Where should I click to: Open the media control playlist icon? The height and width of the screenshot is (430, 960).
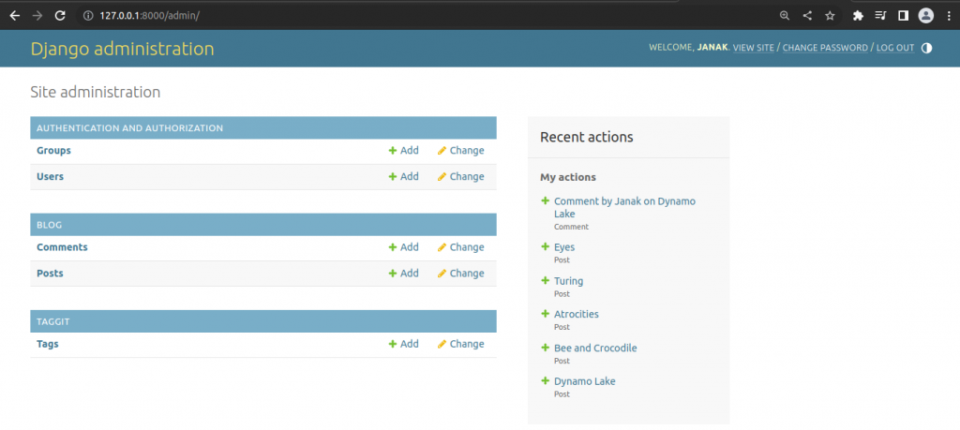[879, 16]
